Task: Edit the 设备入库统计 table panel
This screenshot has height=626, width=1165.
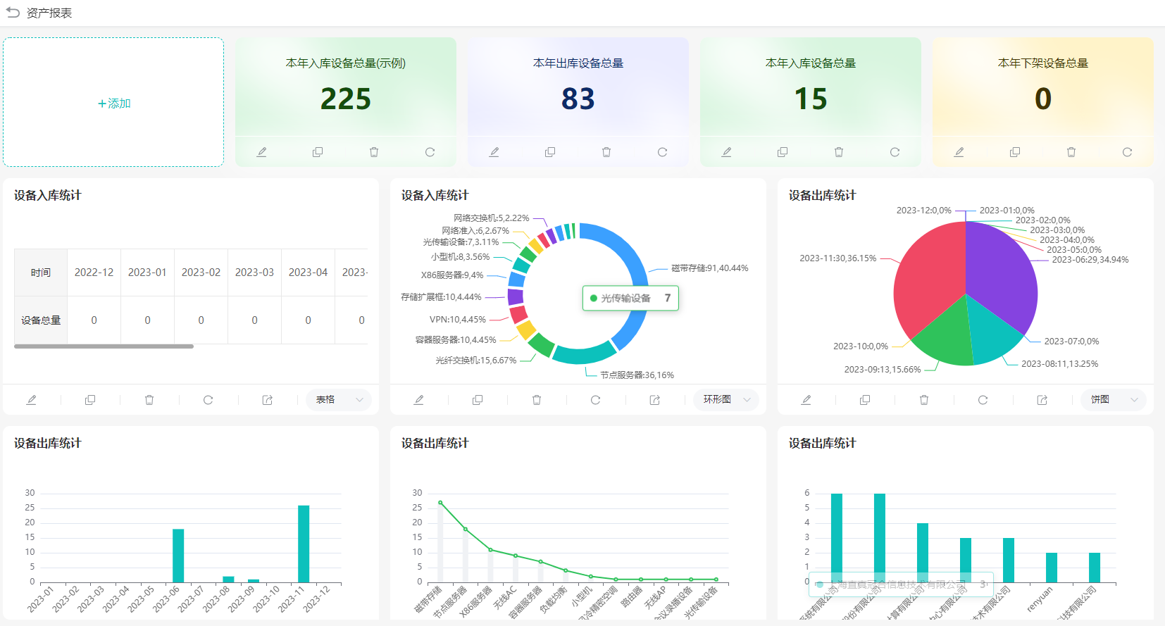Action: point(31,400)
